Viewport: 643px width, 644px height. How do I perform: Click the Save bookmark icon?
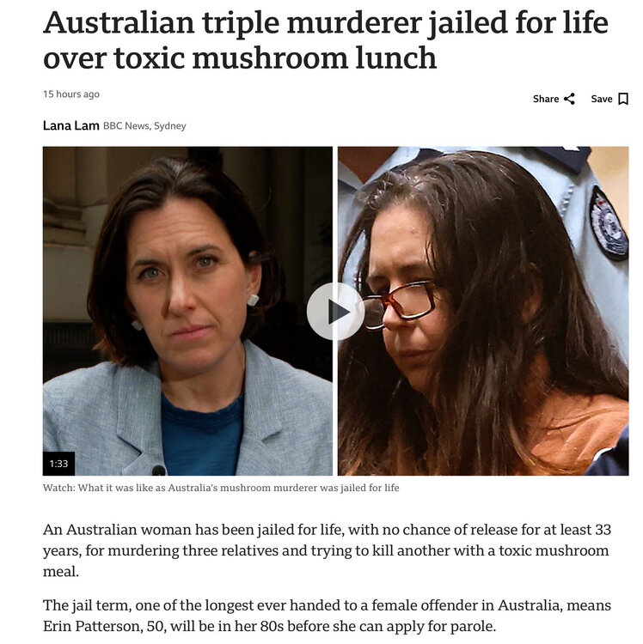(x=623, y=99)
